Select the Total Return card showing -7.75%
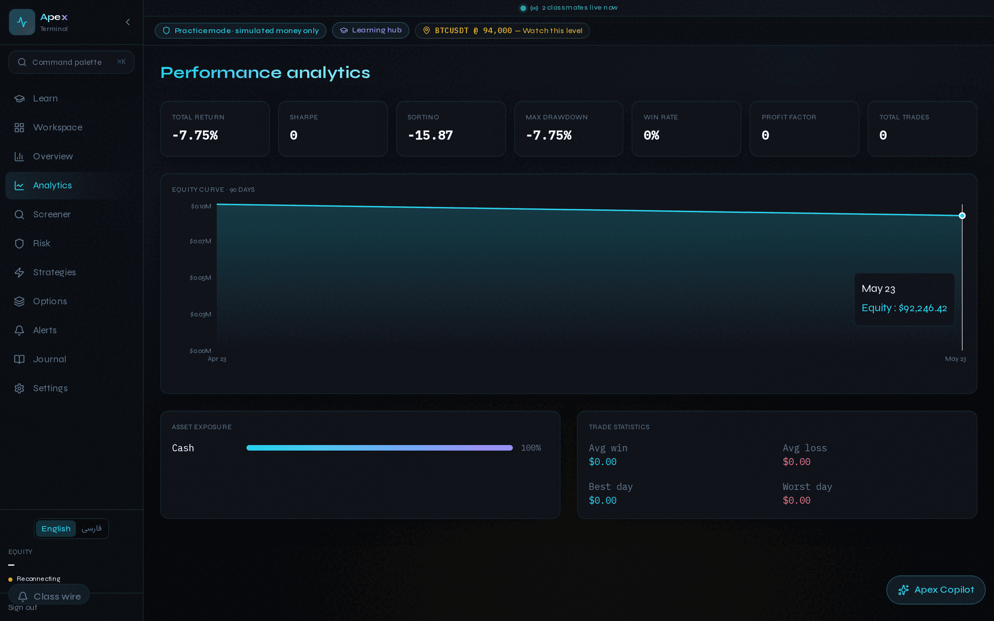 coord(215,129)
